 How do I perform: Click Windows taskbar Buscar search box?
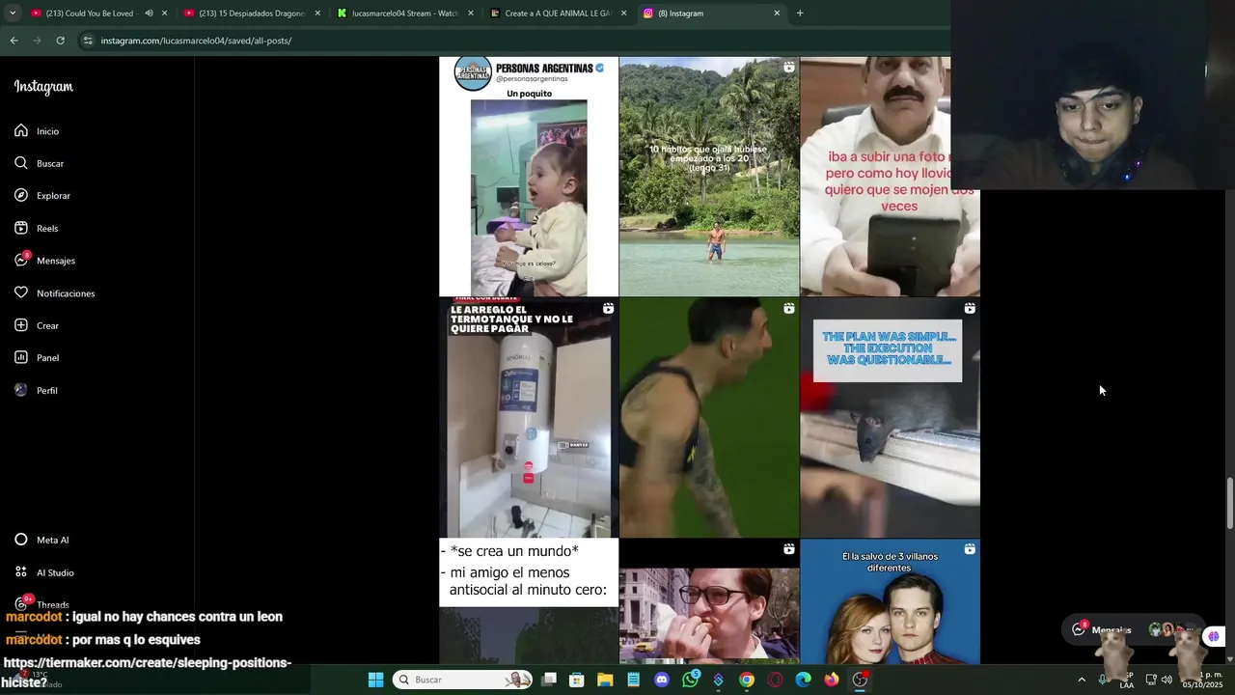pos(463,680)
